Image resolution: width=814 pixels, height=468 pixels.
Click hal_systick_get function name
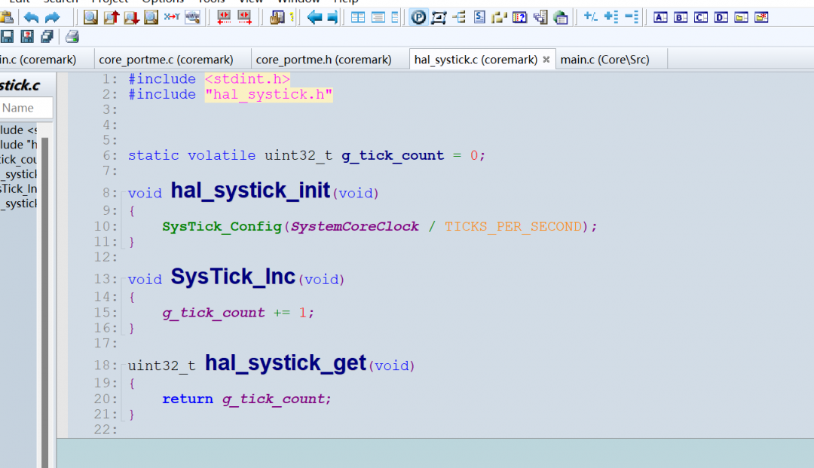tap(286, 363)
